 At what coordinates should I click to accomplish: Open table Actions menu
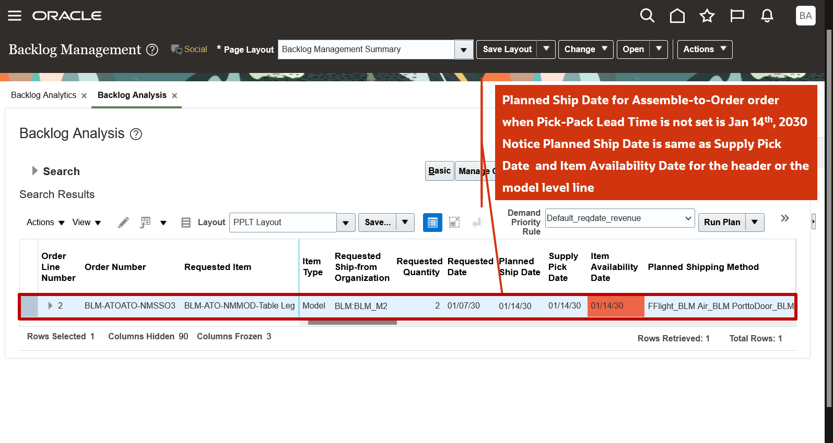(45, 223)
